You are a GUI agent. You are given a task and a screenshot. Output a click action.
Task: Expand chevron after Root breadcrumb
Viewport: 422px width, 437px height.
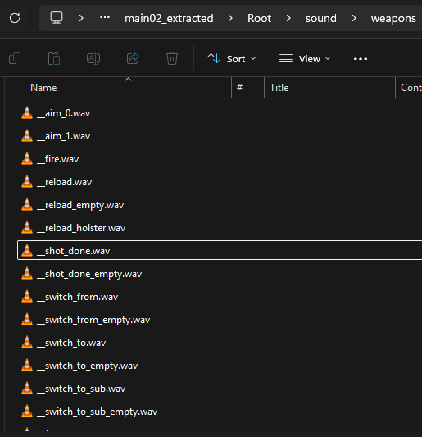(288, 18)
